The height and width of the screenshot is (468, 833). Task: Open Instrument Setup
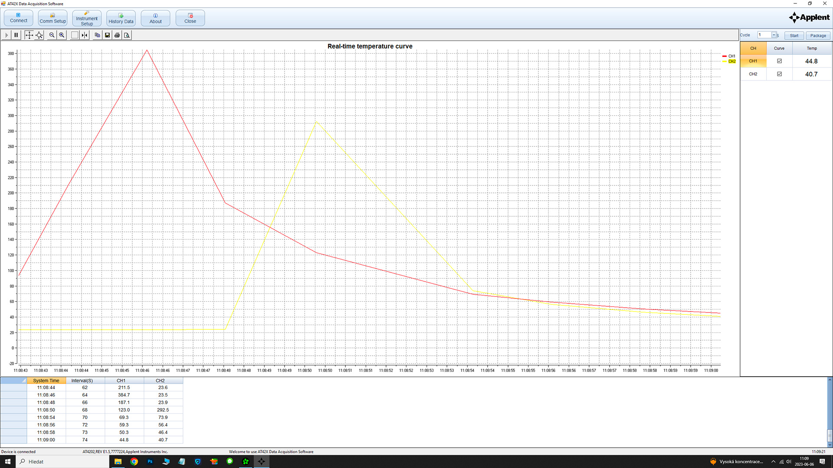pos(87,19)
